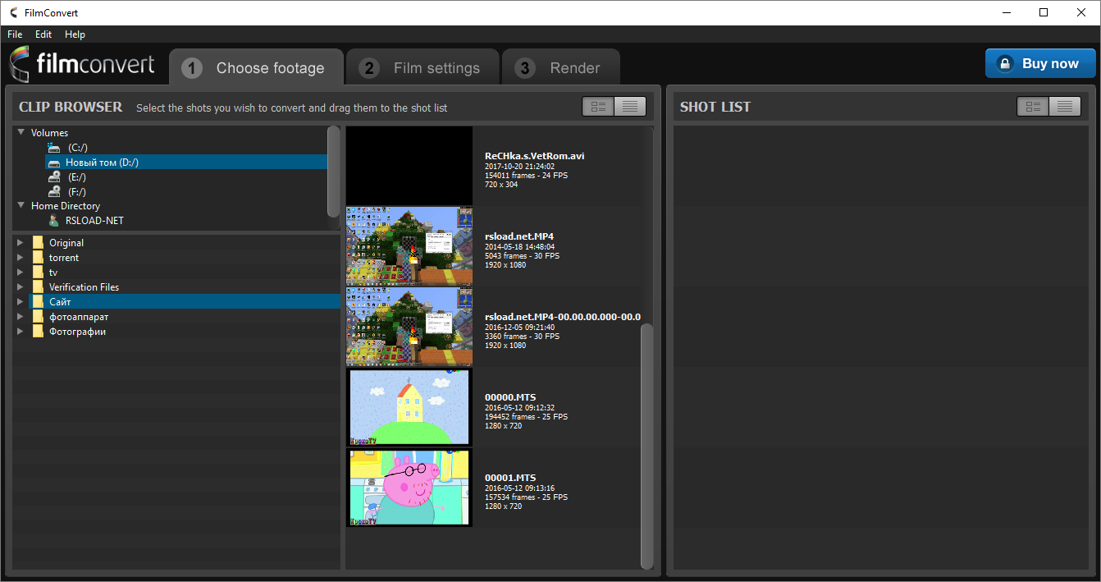The image size is (1101, 582).
Task: Click the step 3 number badge
Action: click(x=525, y=68)
